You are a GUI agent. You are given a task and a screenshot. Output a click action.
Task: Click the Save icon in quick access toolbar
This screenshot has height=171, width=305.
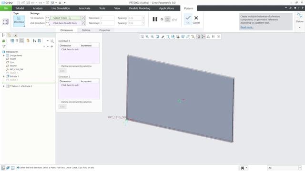[28, 3]
